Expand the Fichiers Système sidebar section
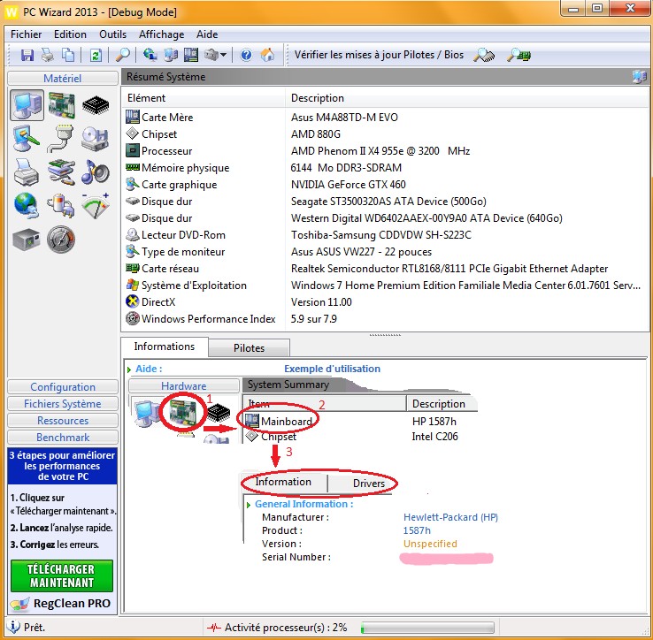 pyautogui.click(x=63, y=404)
